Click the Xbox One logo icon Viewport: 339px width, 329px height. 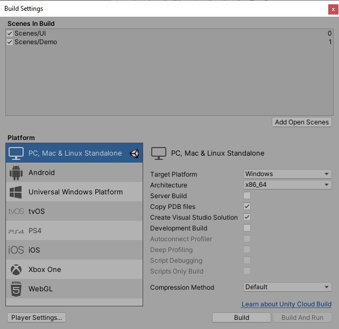(16, 270)
